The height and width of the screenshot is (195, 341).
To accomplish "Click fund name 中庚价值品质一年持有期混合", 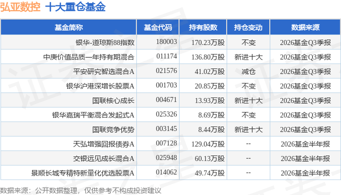I will point(89,57).
